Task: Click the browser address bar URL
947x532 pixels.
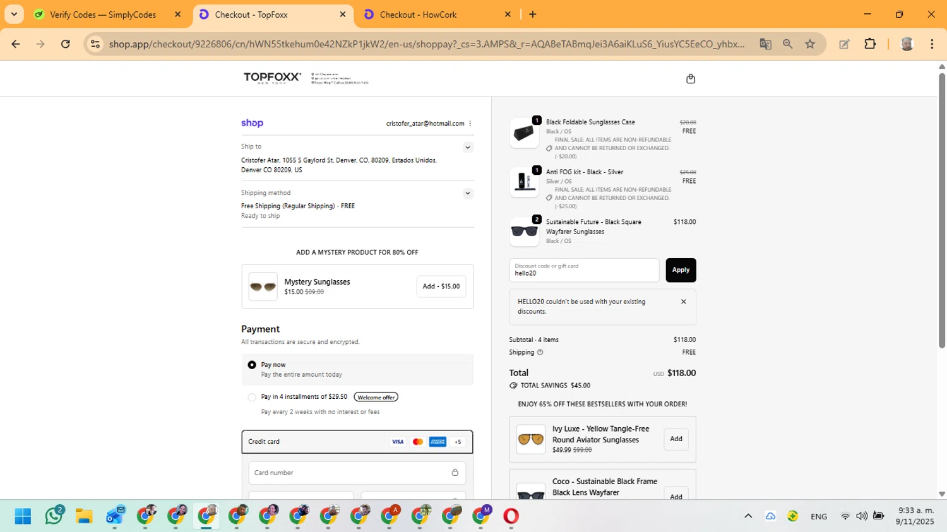Action: (427, 44)
